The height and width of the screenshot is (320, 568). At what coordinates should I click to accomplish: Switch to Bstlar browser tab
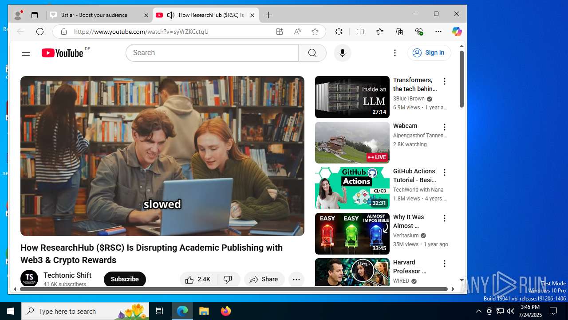[x=99, y=15]
